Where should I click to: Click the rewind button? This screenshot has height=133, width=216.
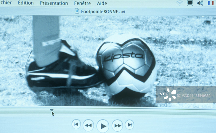click(x=88, y=125)
